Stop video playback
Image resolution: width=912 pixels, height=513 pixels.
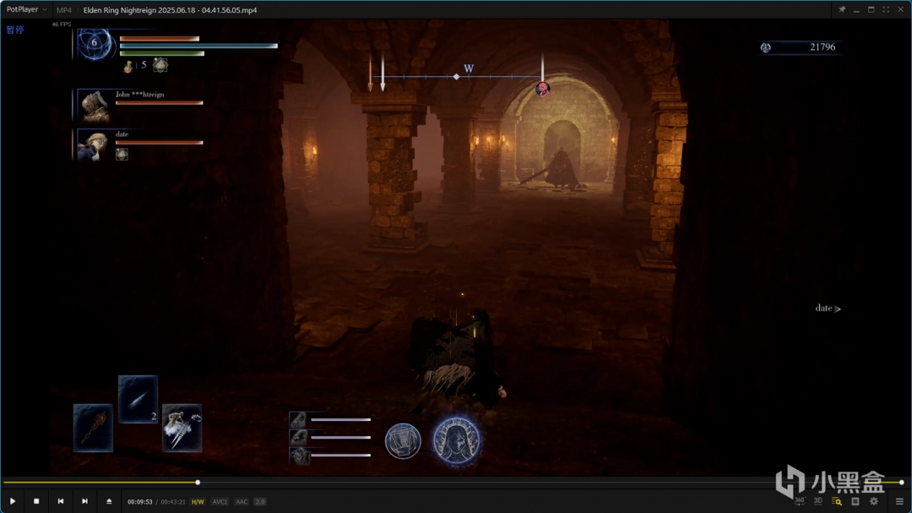click(x=36, y=501)
